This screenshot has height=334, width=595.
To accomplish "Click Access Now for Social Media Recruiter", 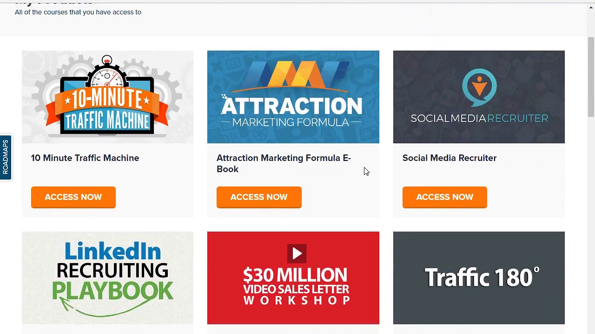I will [444, 197].
